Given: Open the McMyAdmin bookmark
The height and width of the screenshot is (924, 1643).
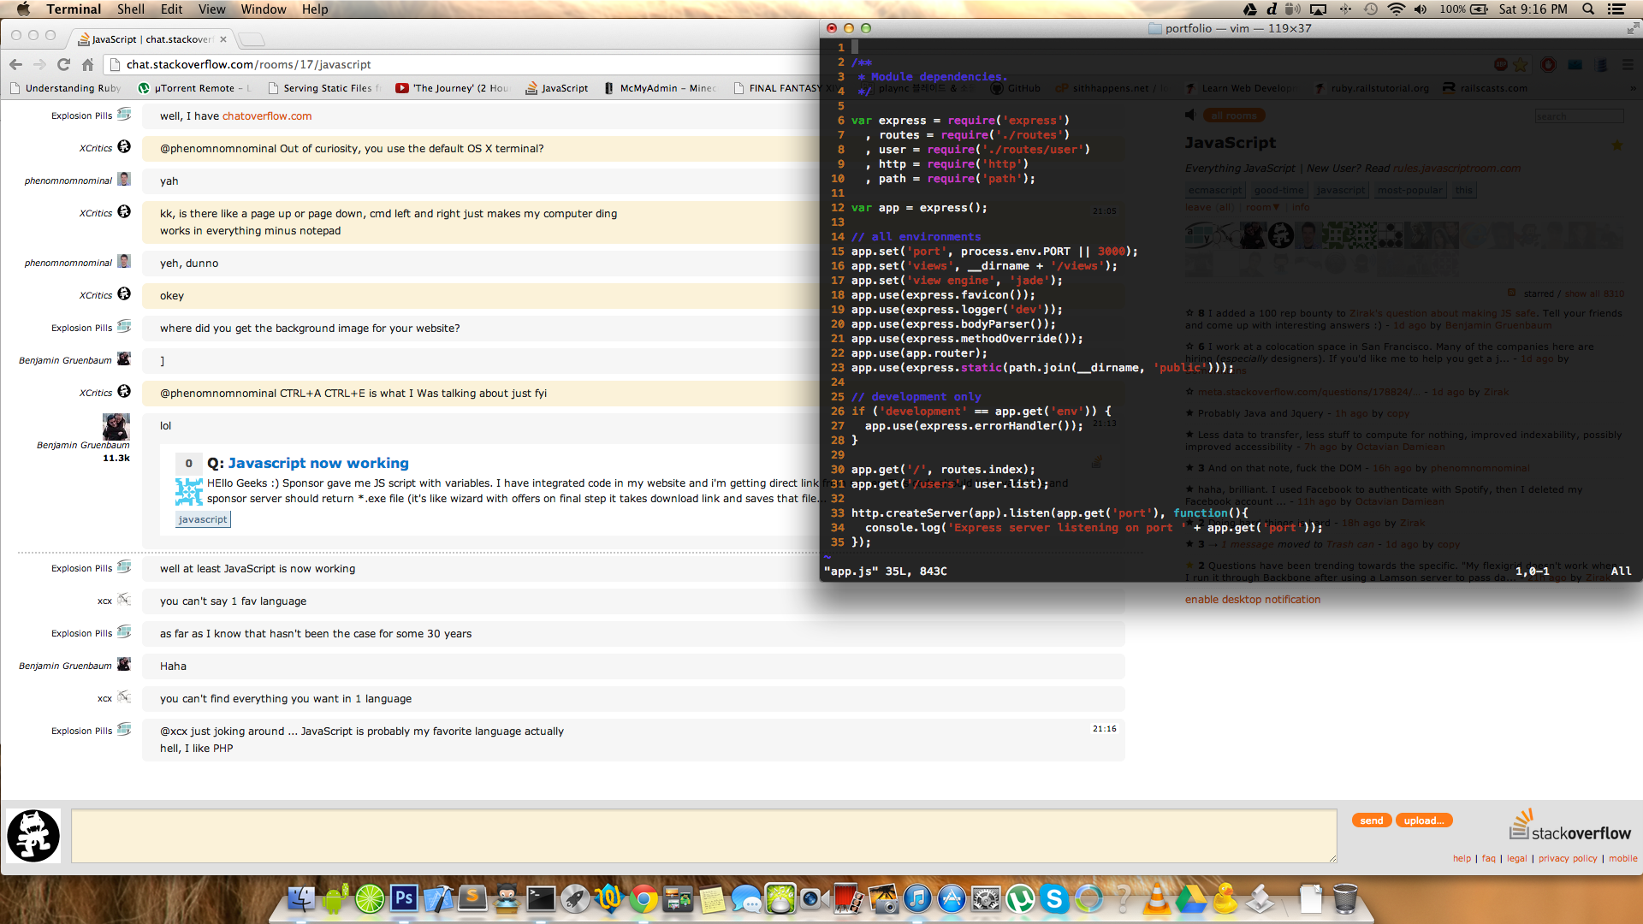Looking at the screenshot, I should coord(661,88).
